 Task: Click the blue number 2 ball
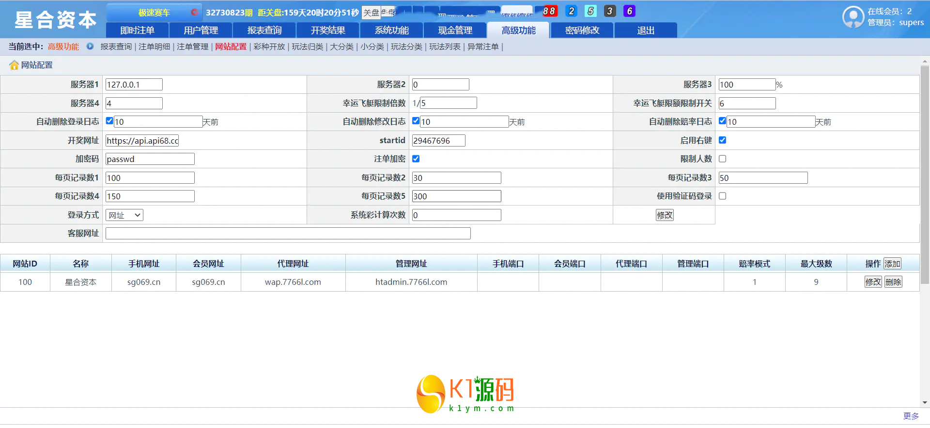tap(572, 11)
